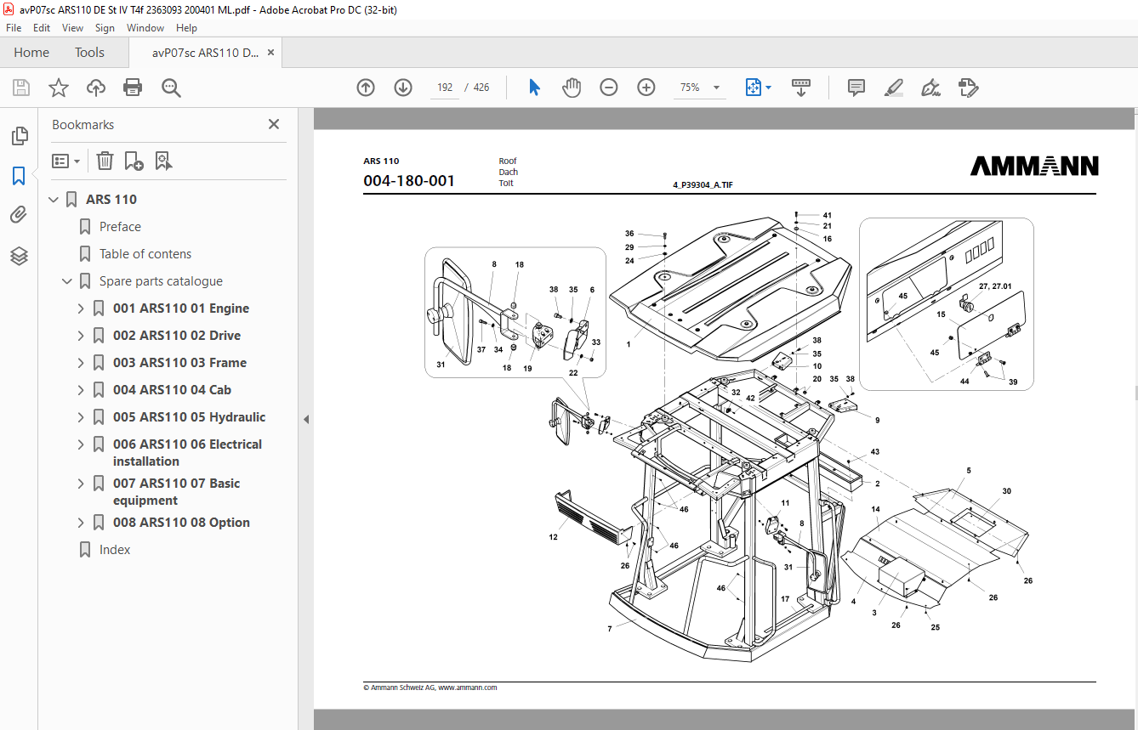Close the Bookmarks panel
The width and height of the screenshot is (1138, 730).
(274, 124)
